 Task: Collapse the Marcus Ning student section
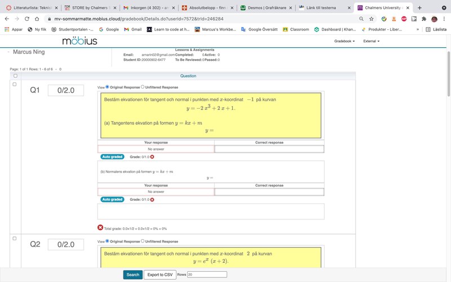coord(9,52)
